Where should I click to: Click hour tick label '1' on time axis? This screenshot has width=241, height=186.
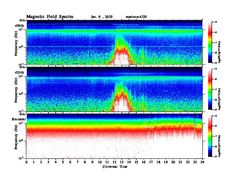pyautogui.click(x=34, y=162)
